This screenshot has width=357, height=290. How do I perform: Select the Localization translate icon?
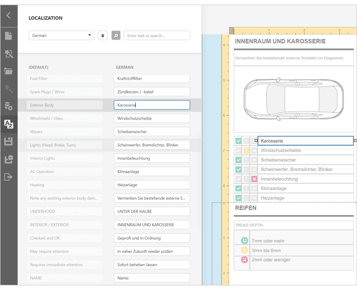point(8,124)
